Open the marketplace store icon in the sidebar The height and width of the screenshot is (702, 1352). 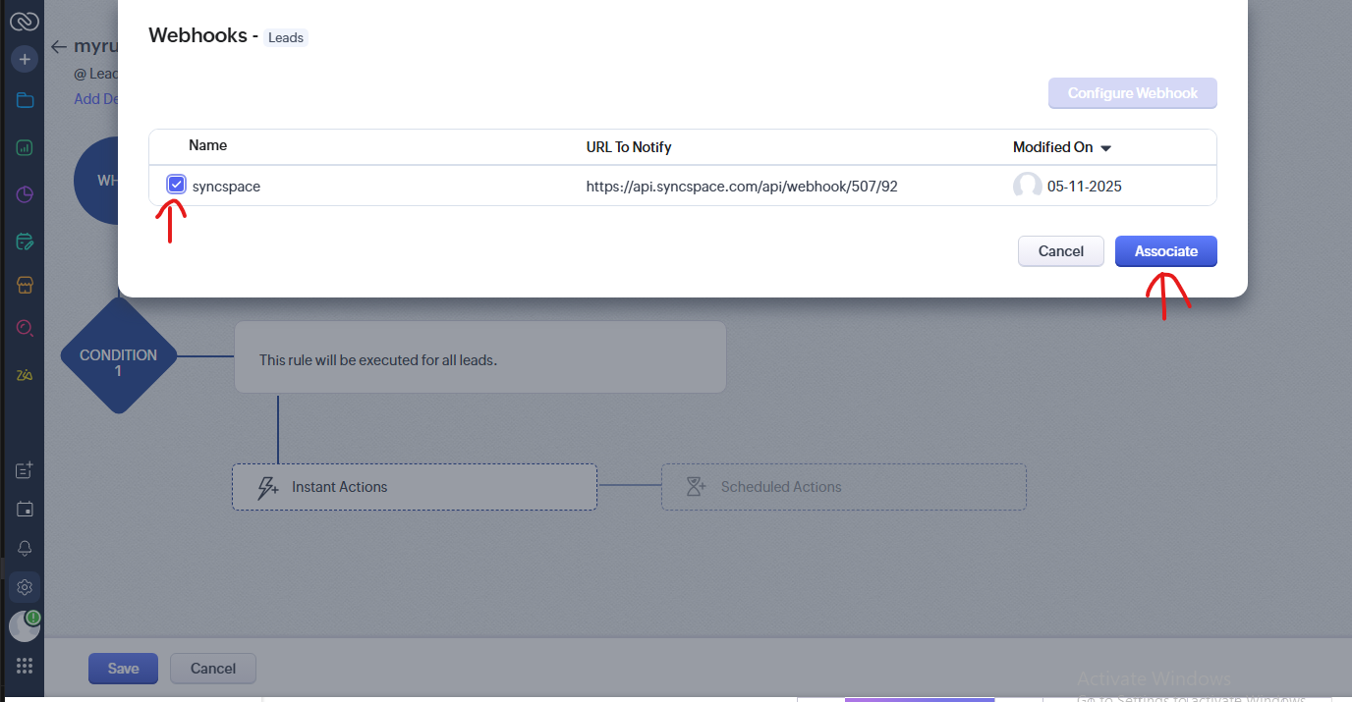pos(25,285)
